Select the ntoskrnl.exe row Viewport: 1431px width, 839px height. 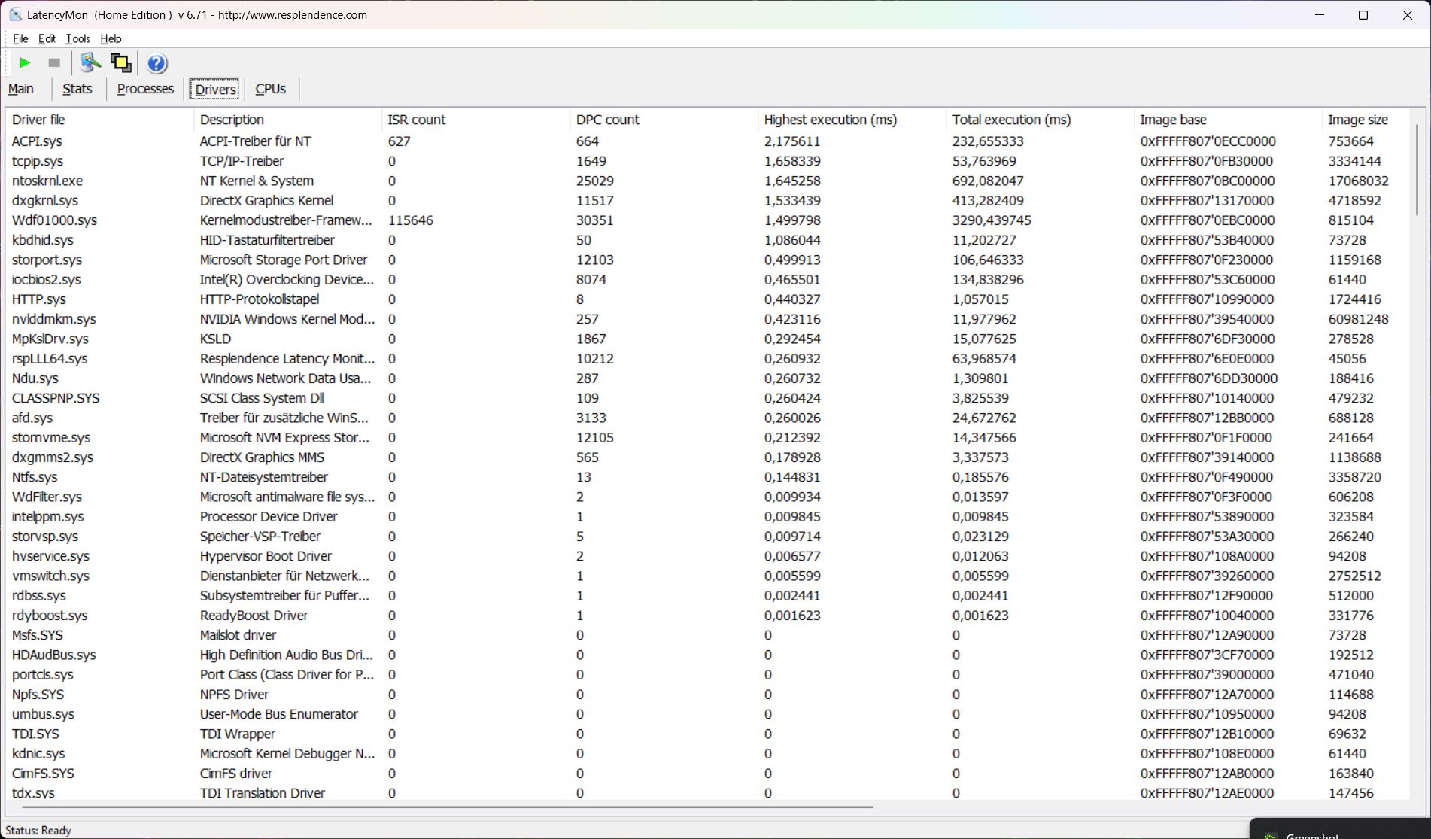click(x=707, y=181)
